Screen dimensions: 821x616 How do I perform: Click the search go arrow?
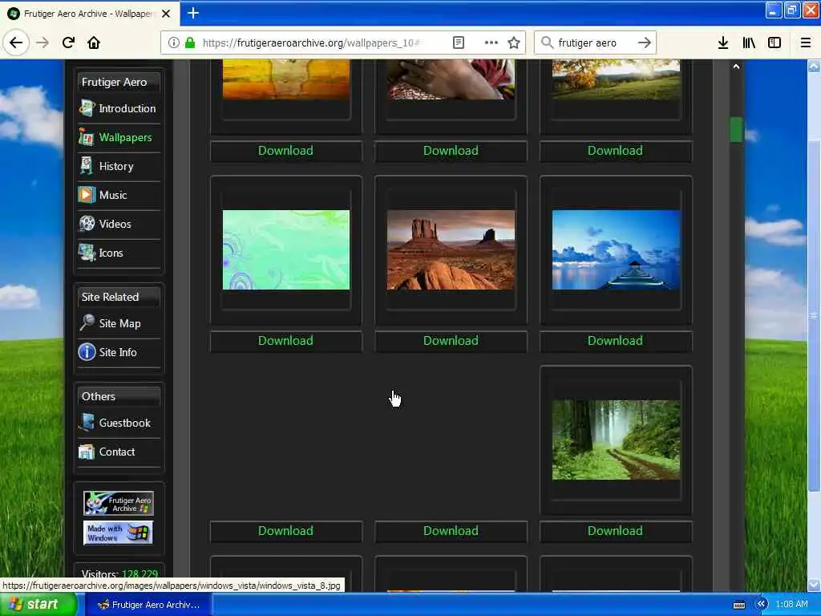click(x=645, y=43)
